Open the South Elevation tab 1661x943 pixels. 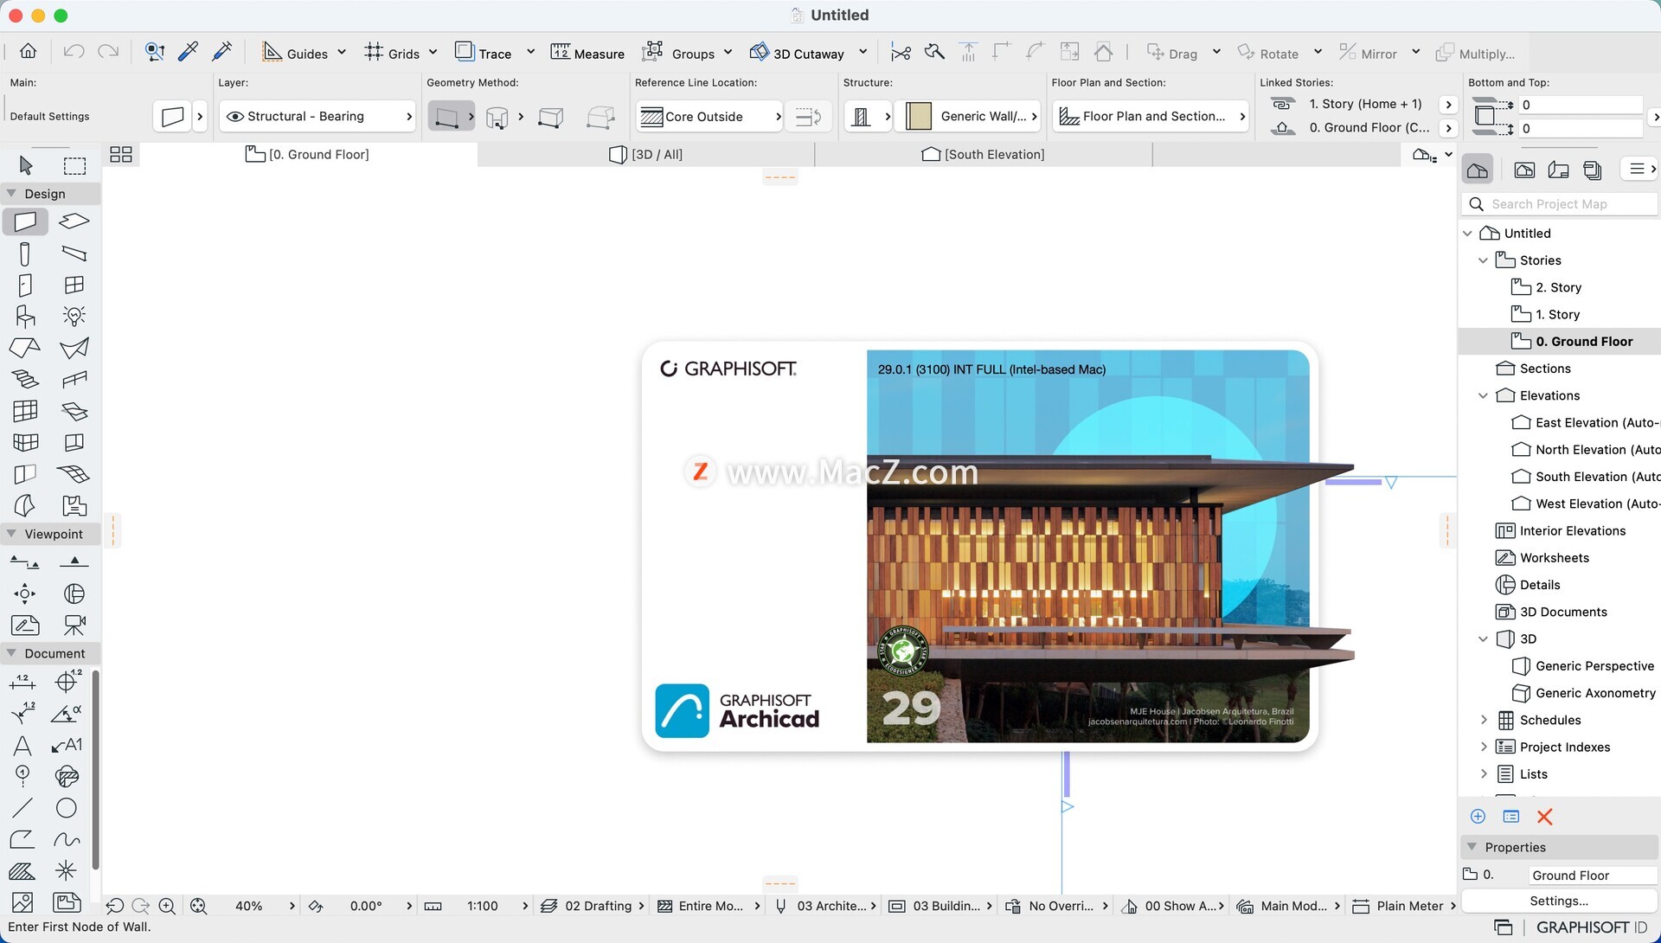coord(984,154)
